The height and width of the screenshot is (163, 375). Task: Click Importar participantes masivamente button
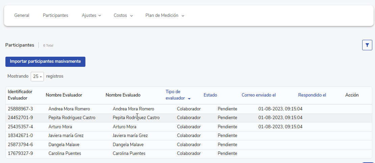coord(45,61)
